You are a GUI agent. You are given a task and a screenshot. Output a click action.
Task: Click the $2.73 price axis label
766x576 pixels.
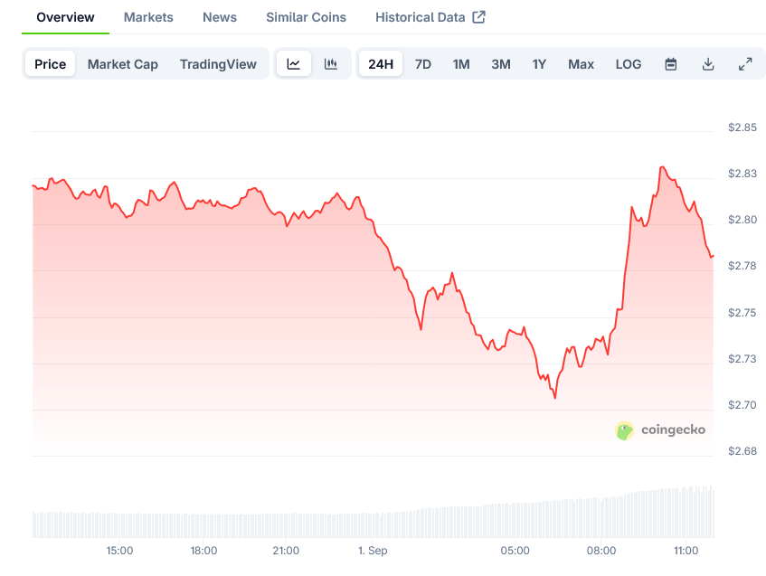pyautogui.click(x=742, y=359)
